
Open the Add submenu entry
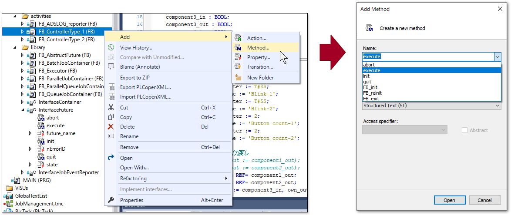(168, 37)
